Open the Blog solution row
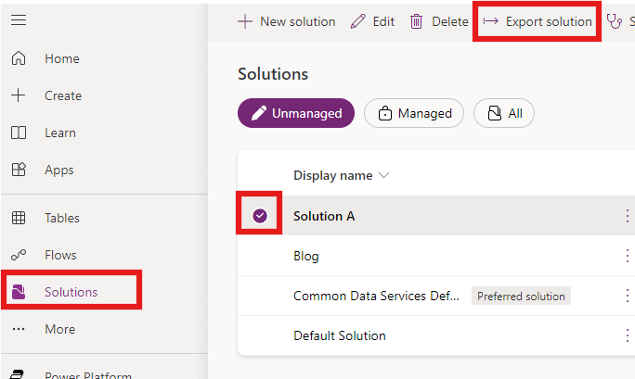 [x=306, y=256]
